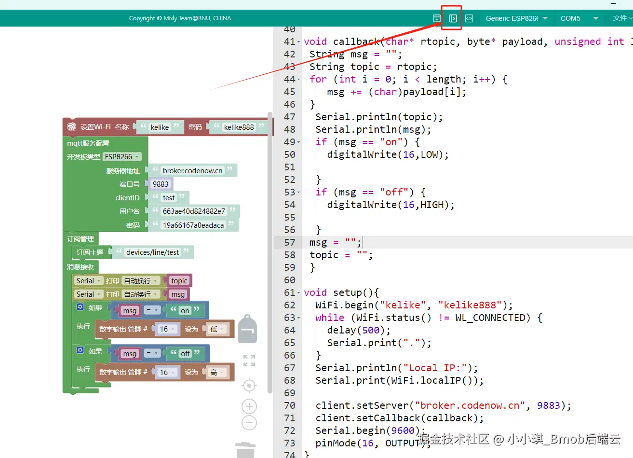Click the 9883 port number field
Viewport: 633px width, 458px height.
point(161,184)
